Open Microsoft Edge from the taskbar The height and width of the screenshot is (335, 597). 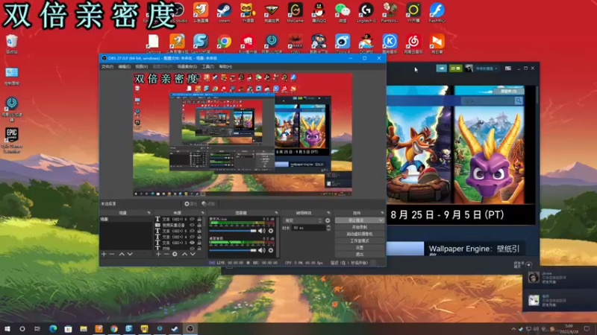53,328
